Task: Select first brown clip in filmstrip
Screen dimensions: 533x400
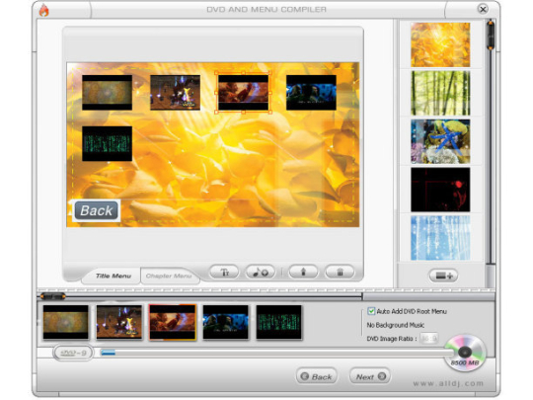Action: pyautogui.click(x=65, y=322)
